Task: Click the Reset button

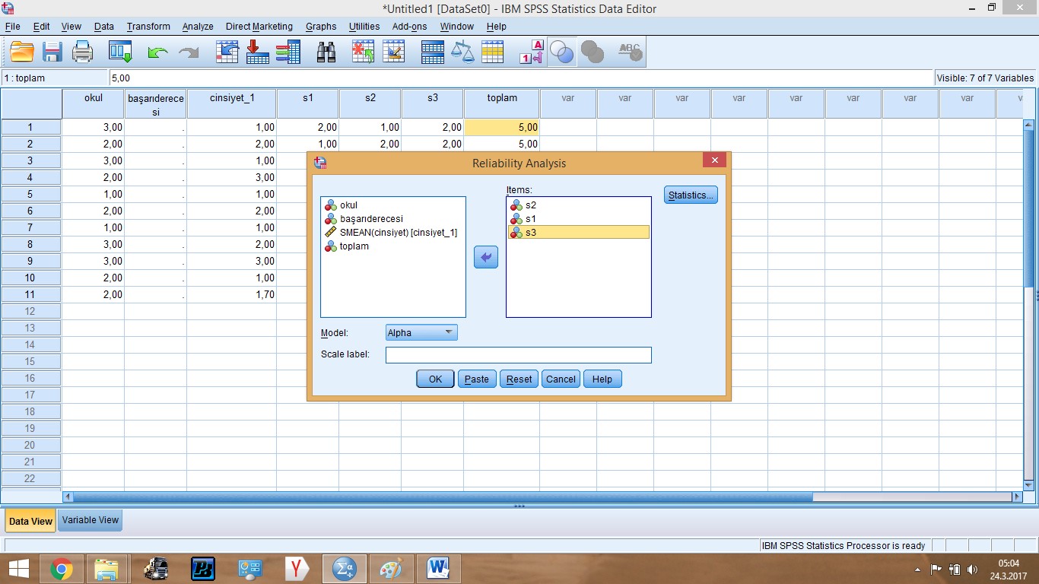Action: [519, 379]
